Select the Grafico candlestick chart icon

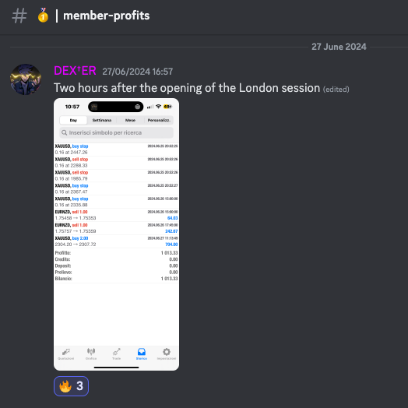point(91,354)
